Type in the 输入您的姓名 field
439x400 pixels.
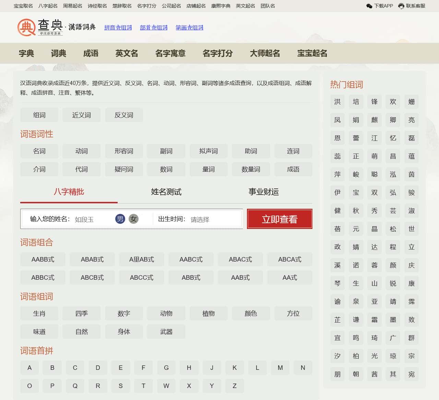click(93, 219)
